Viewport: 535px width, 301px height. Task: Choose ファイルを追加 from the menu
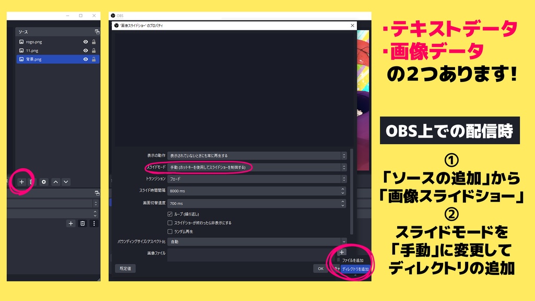(x=354, y=261)
